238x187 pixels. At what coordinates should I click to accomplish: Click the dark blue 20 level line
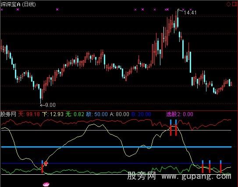[116, 163]
